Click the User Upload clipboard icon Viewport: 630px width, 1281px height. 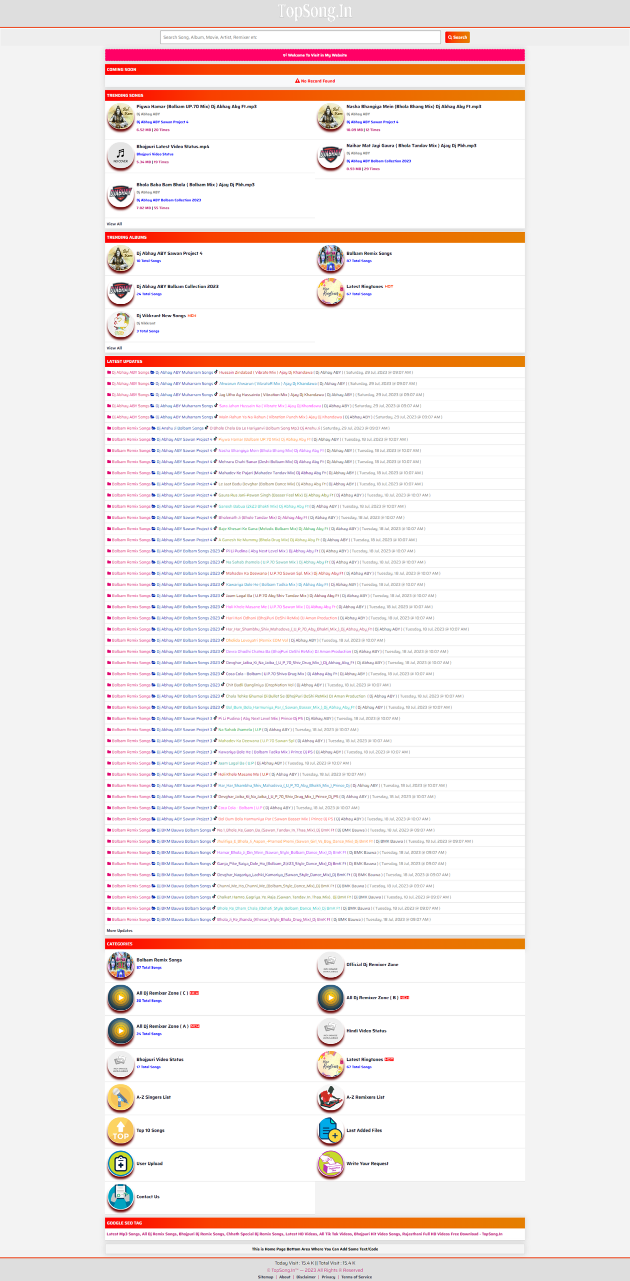[x=120, y=1163]
